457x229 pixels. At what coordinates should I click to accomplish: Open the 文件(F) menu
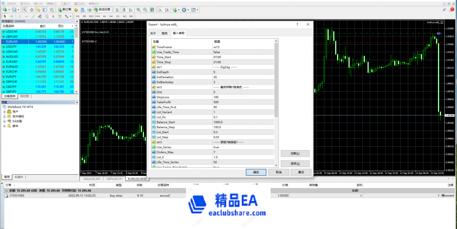pyautogui.click(x=11, y=3)
